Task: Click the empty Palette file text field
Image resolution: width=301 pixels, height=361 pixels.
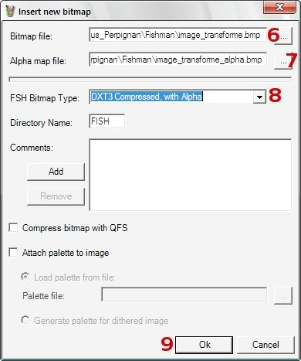Action: 184,295
